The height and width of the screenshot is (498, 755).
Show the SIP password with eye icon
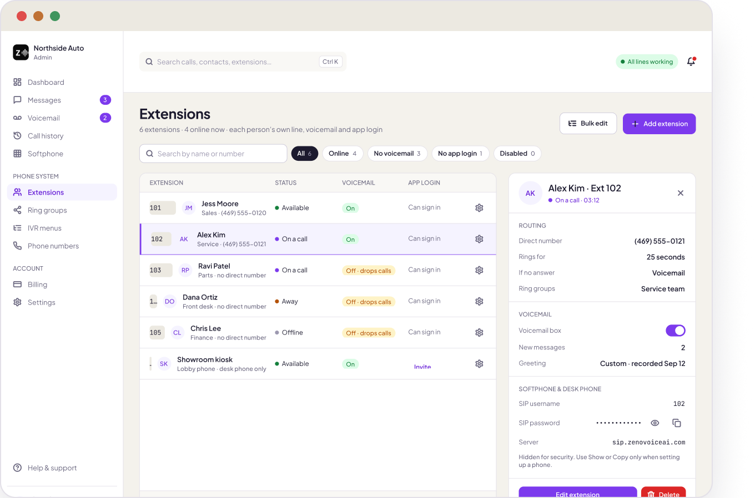(x=655, y=423)
